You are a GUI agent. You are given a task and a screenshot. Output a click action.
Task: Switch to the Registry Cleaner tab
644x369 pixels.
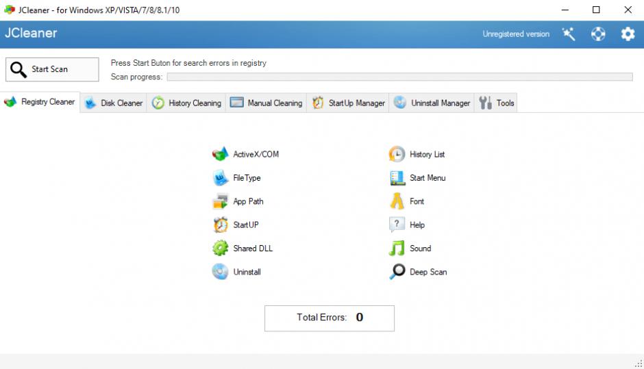tap(40, 102)
